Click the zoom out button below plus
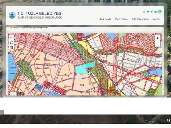The height and width of the screenshot is (128, 171). [157, 44]
